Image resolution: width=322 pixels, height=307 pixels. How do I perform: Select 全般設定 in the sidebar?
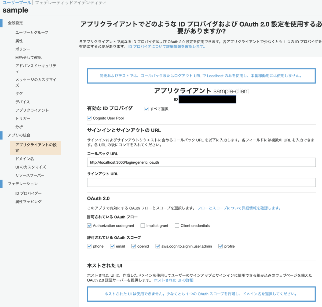pos(15,23)
